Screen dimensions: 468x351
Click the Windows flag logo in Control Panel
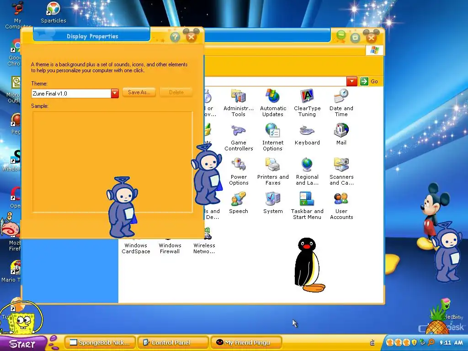click(x=374, y=50)
